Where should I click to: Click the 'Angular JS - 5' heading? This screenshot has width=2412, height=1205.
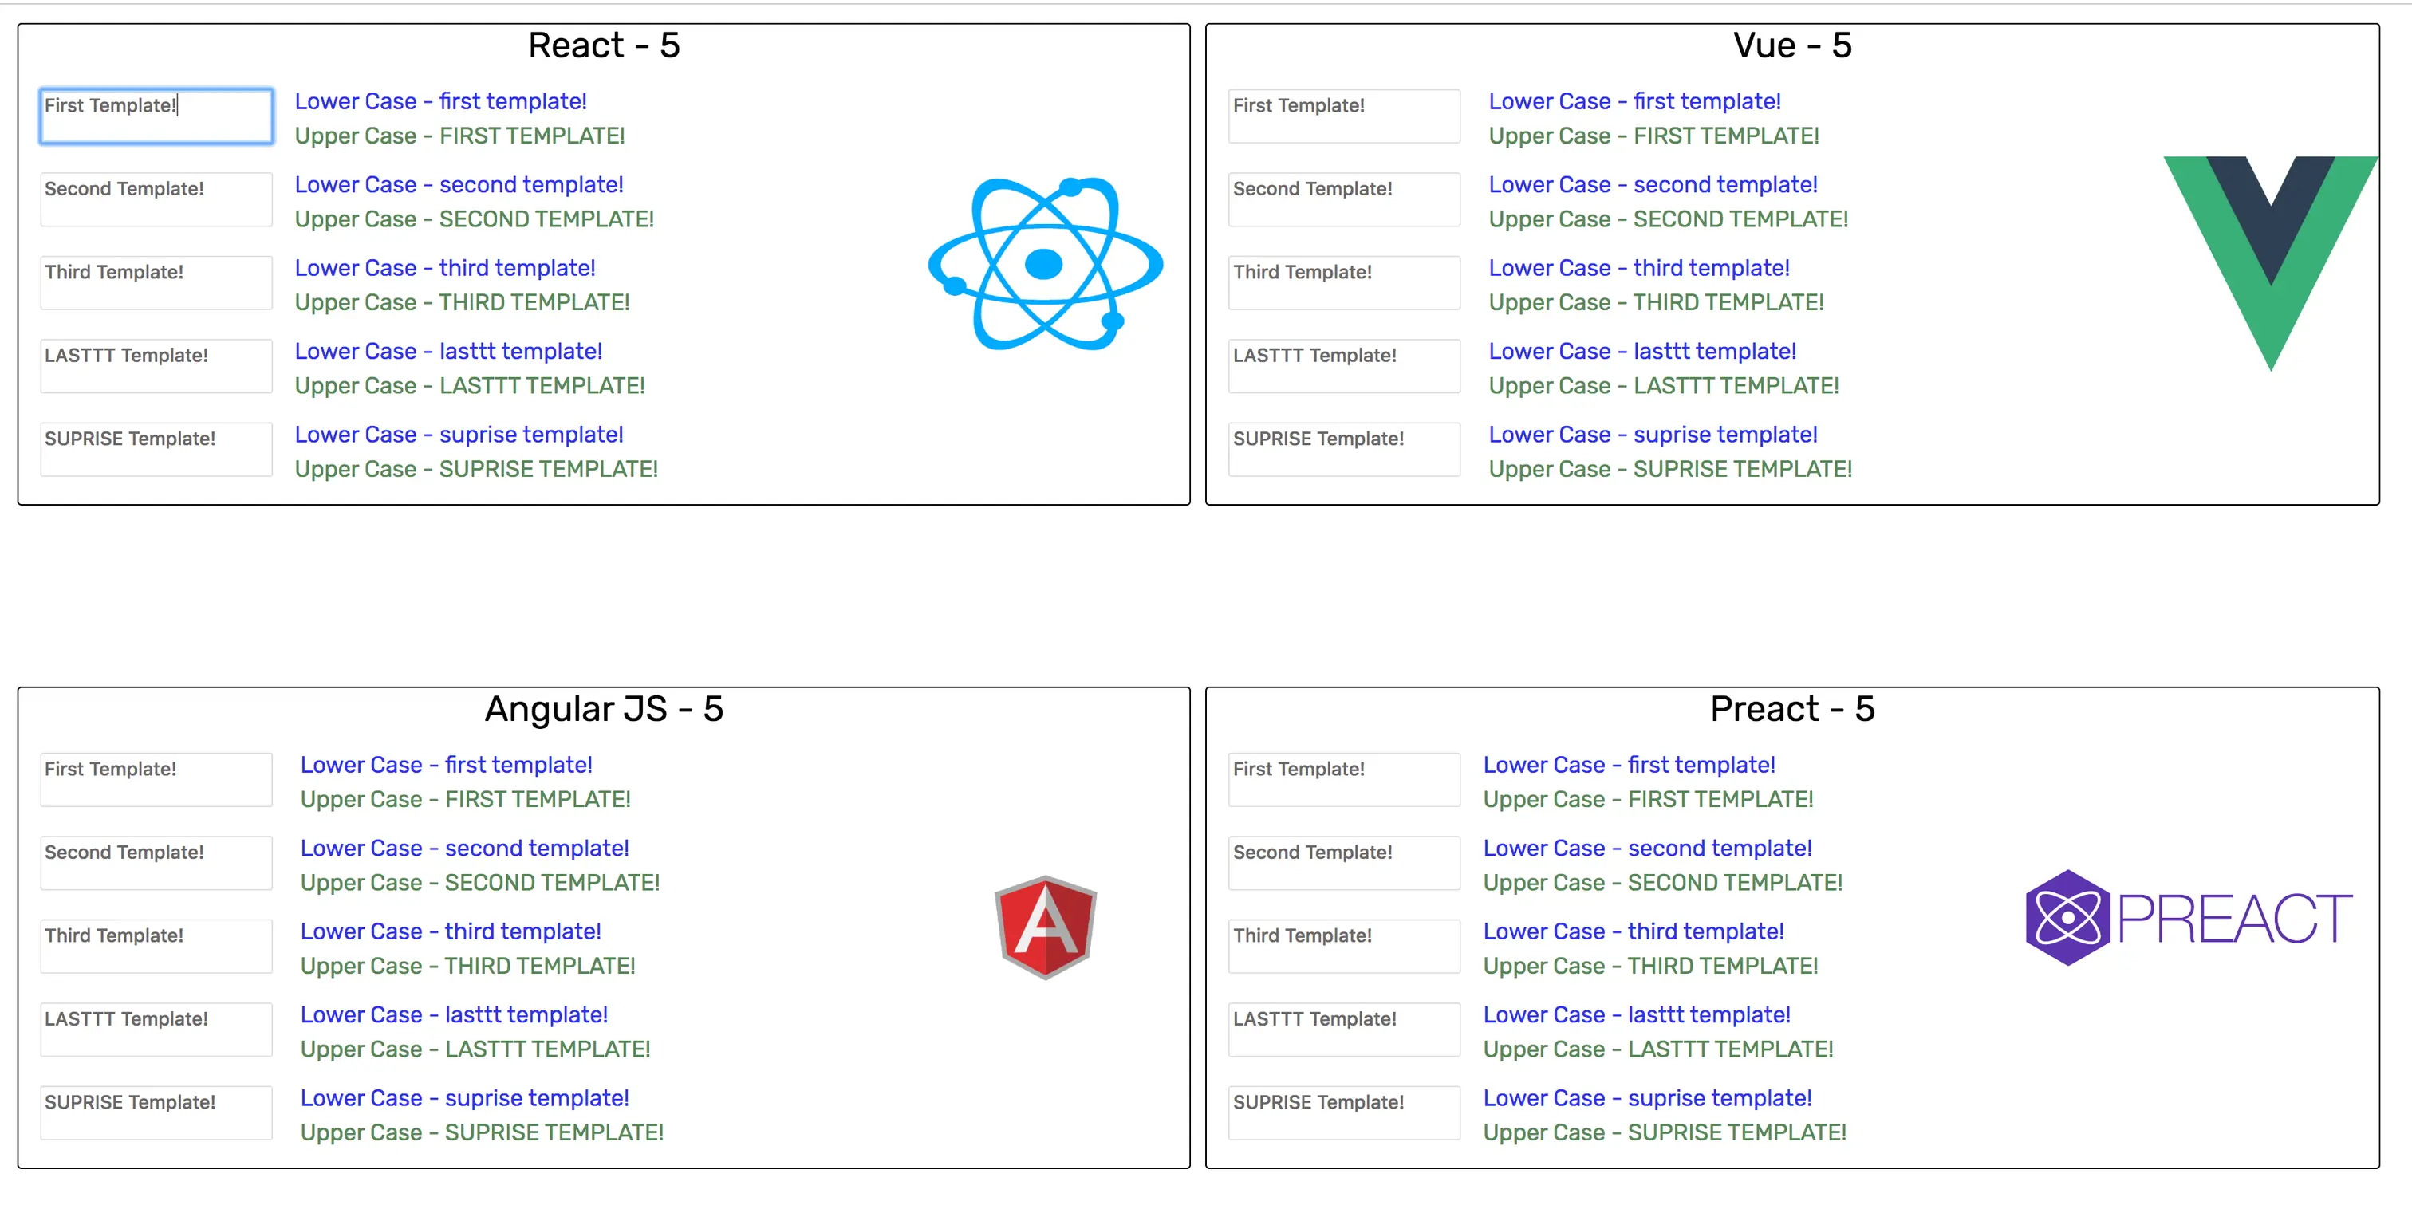tap(604, 709)
